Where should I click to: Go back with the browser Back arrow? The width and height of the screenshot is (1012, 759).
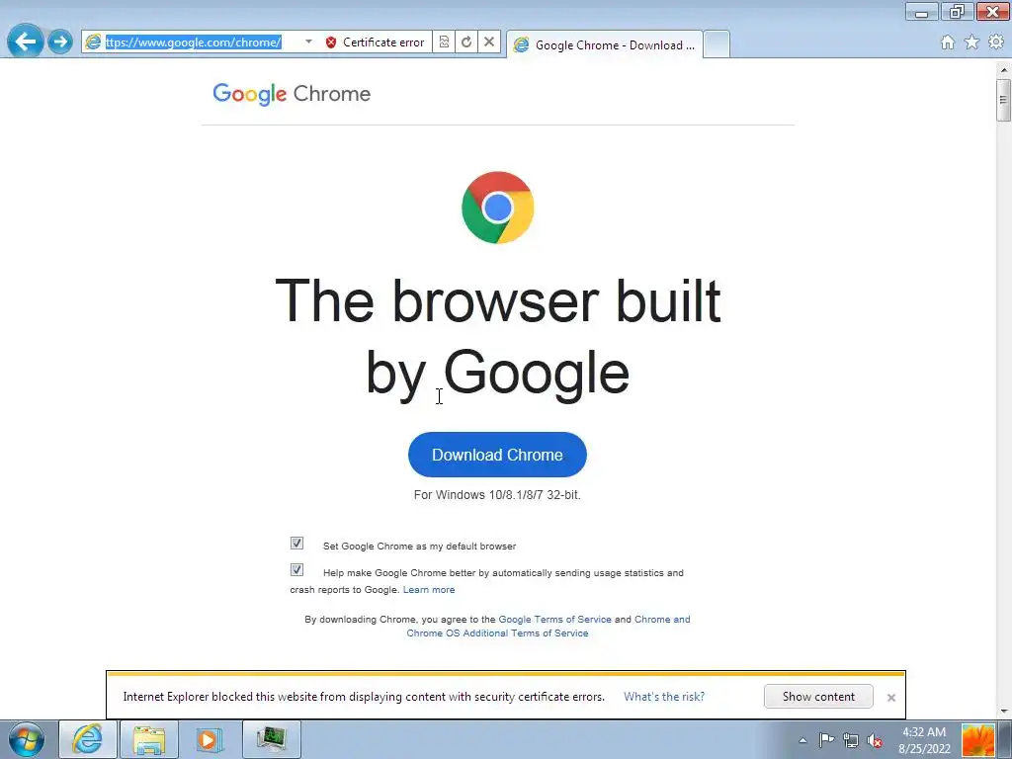click(x=25, y=42)
